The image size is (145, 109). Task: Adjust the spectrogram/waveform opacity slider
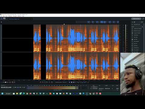[5, 82]
